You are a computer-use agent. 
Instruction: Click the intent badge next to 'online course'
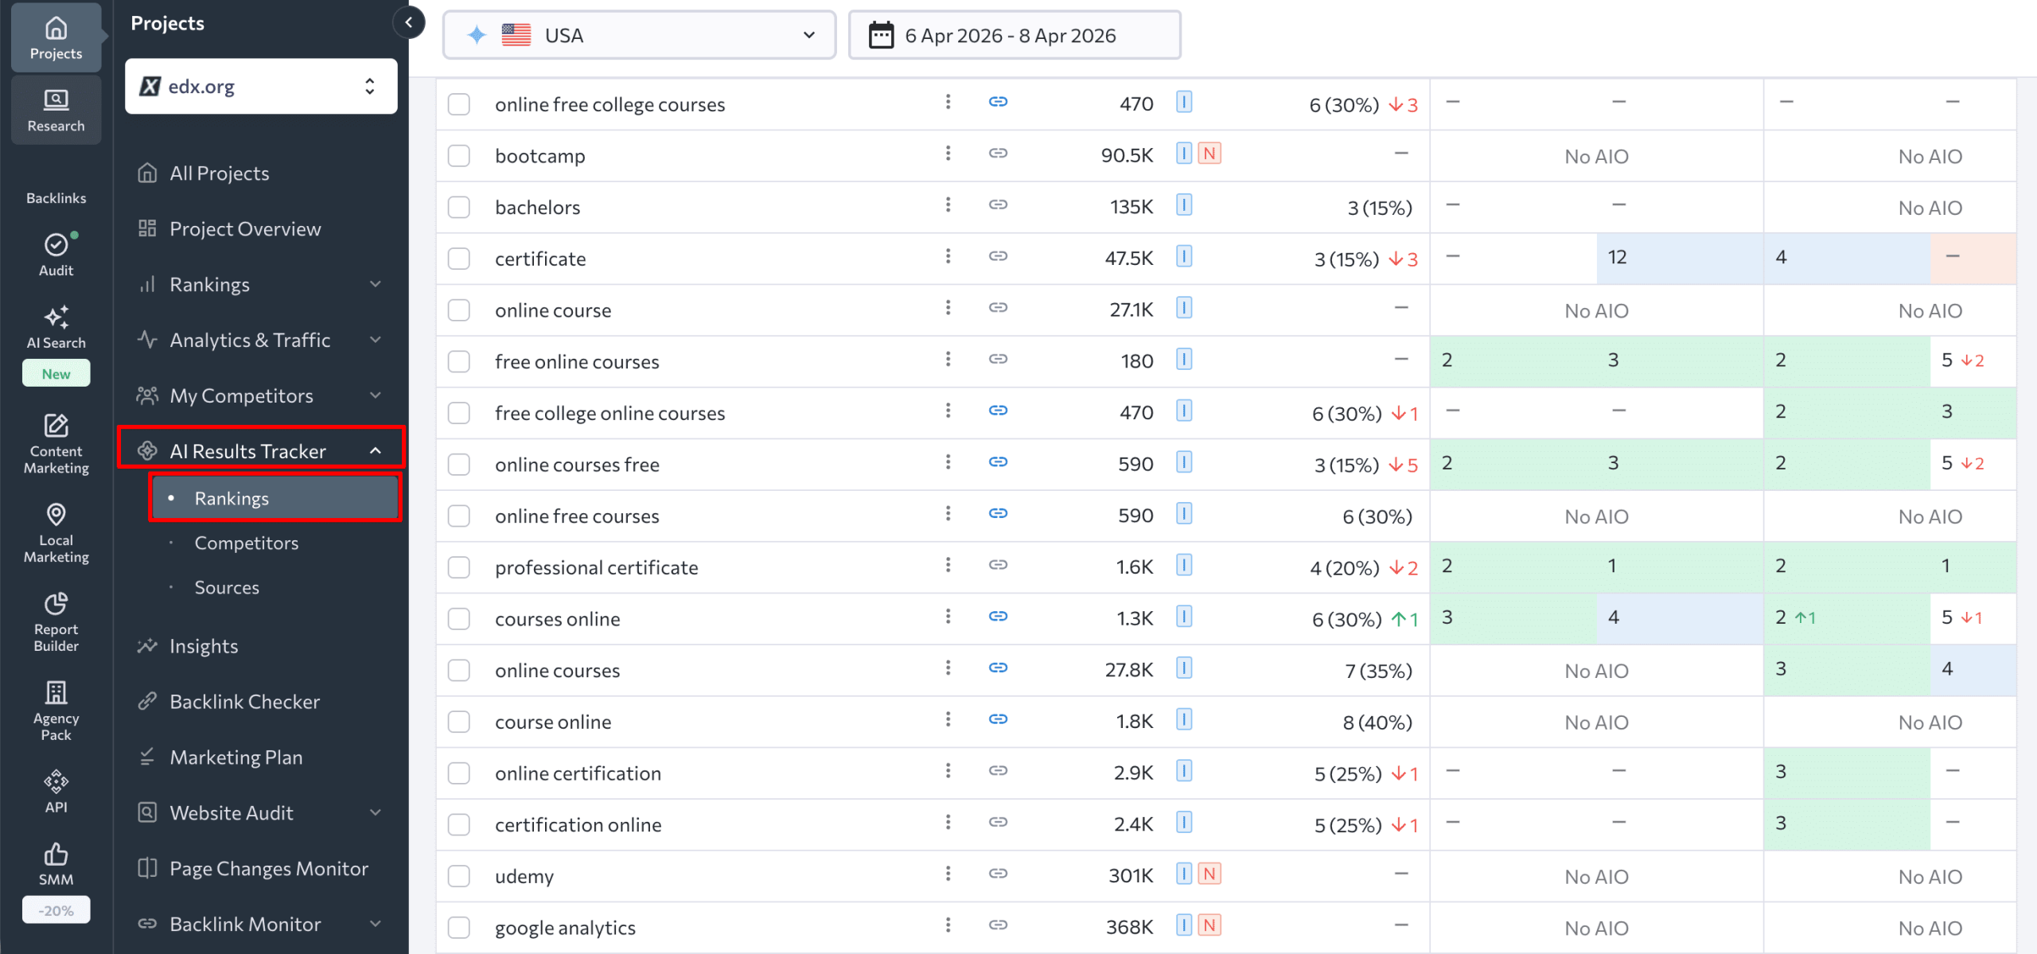[1184, 308]
